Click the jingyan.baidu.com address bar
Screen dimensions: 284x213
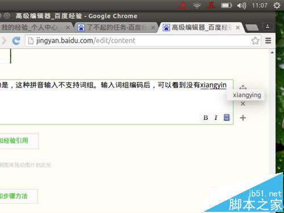pos(143,41)
